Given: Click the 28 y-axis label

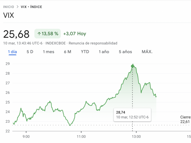Looking at the screenshot, I should (x=8, y=73).
